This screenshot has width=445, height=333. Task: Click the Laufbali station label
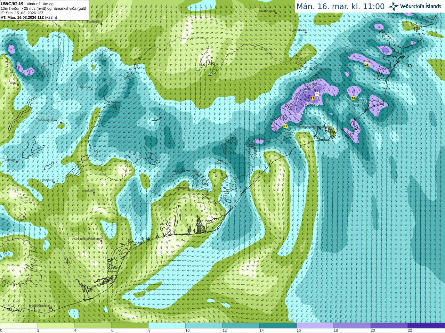tap(88, 190)
